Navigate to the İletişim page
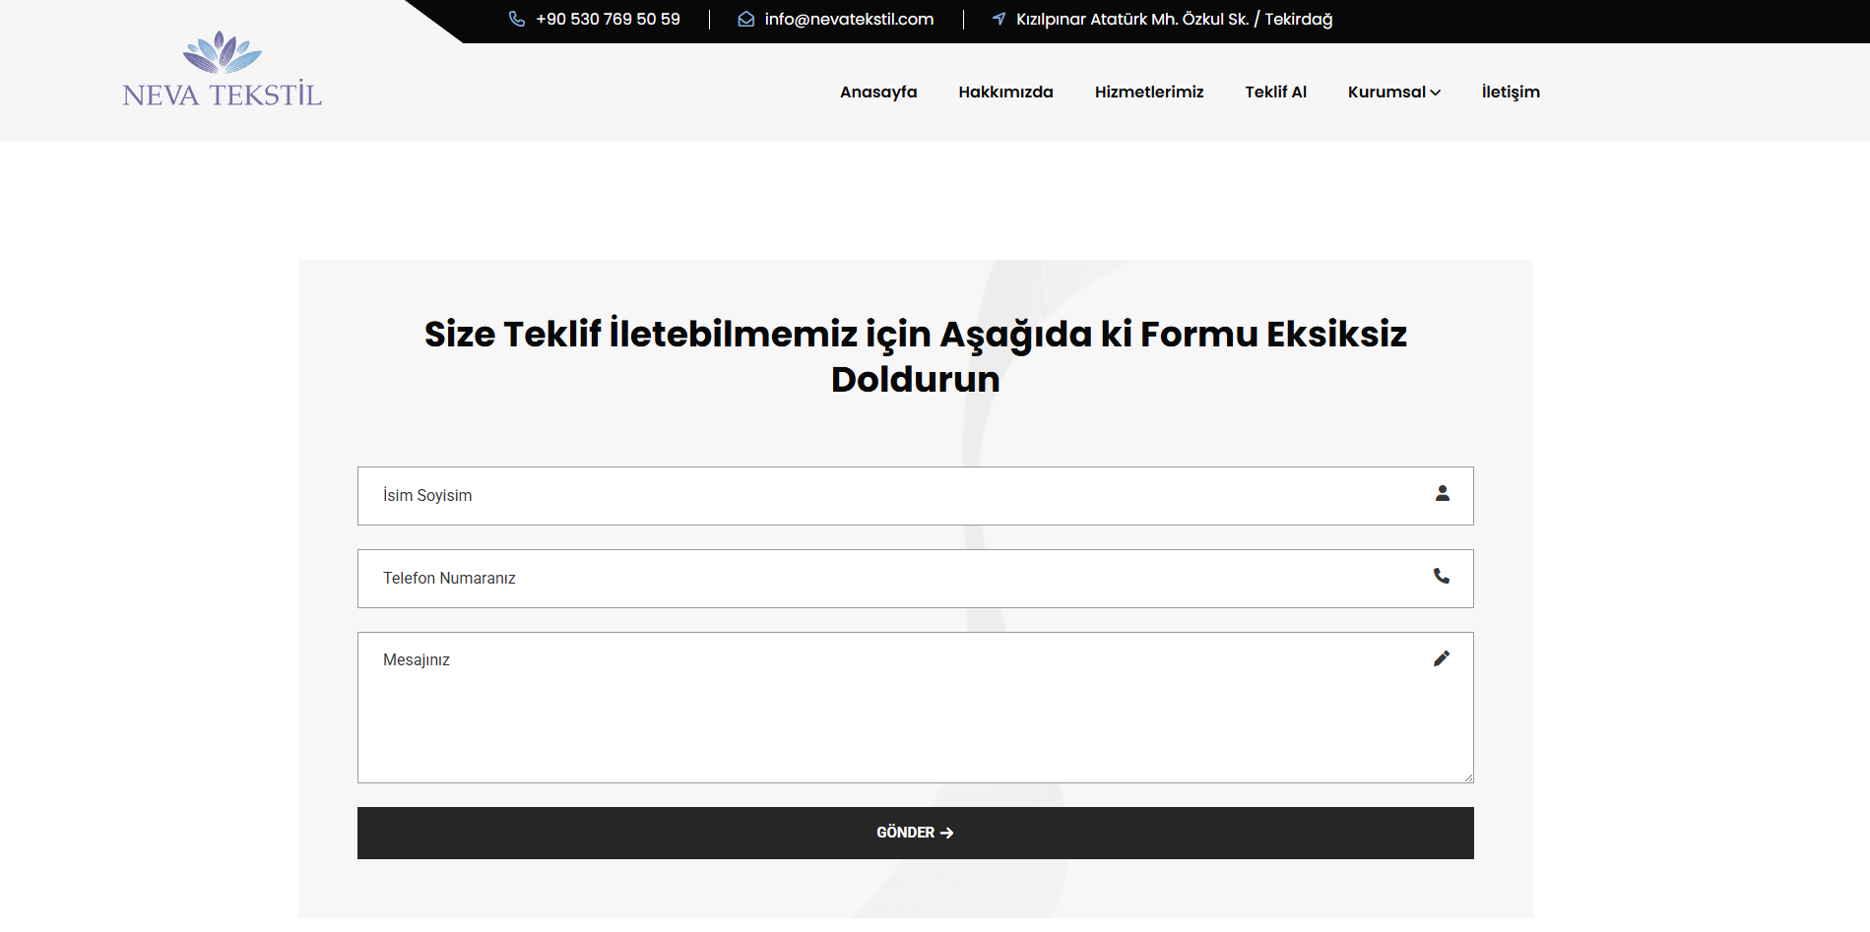1870x932 pixels. pos(1511,92)
